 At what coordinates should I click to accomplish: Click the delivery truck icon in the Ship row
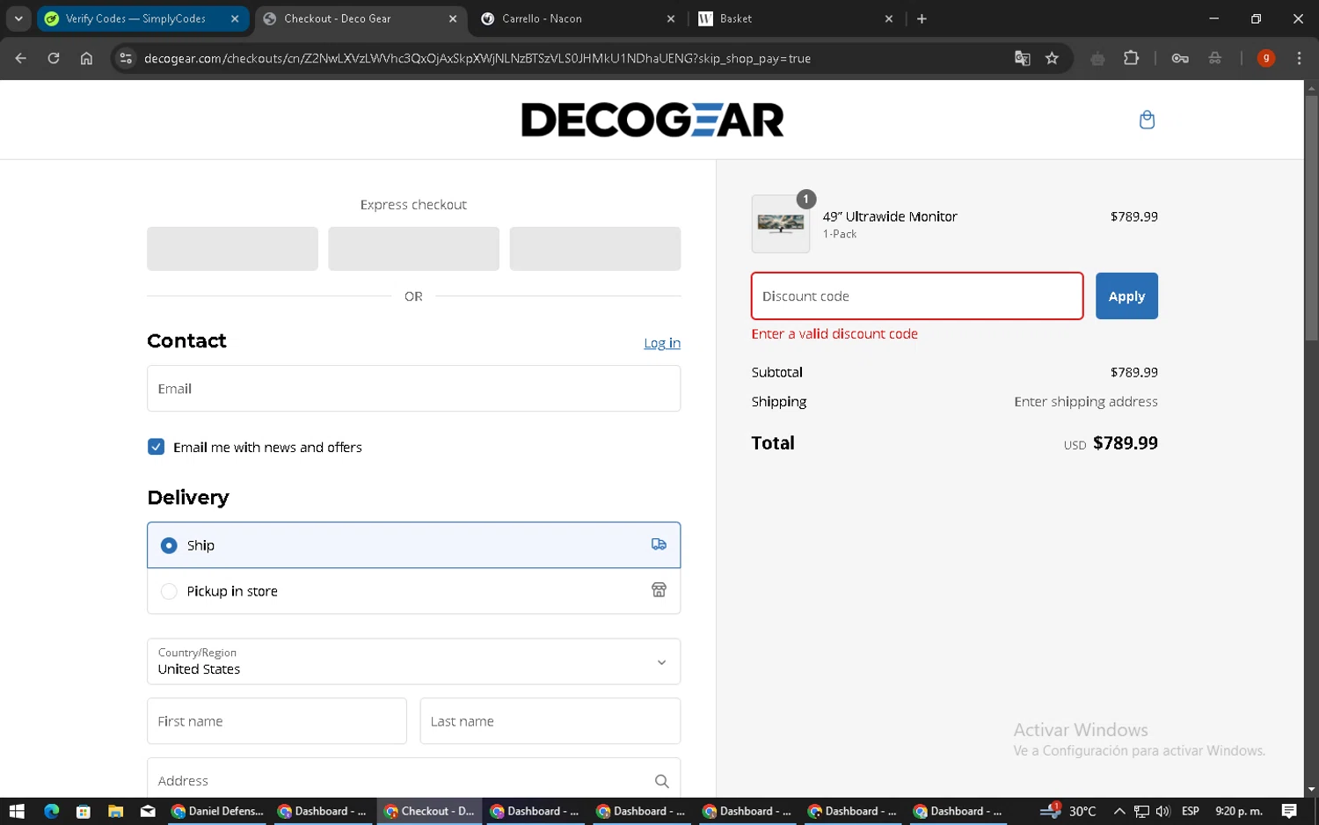click(659, 544)
